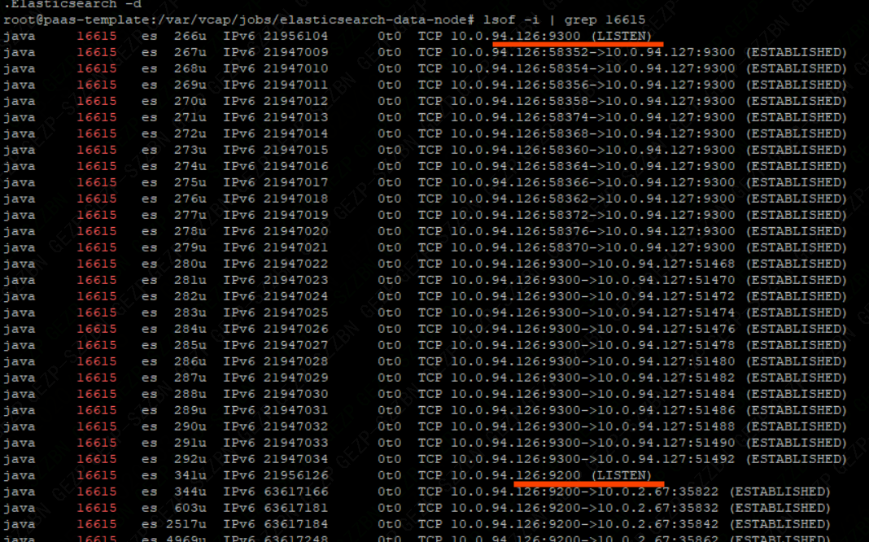
Task: Click connection '10.0.94.126:58354->10.0.94.127:9300'
Action: (x=592, y=68)
